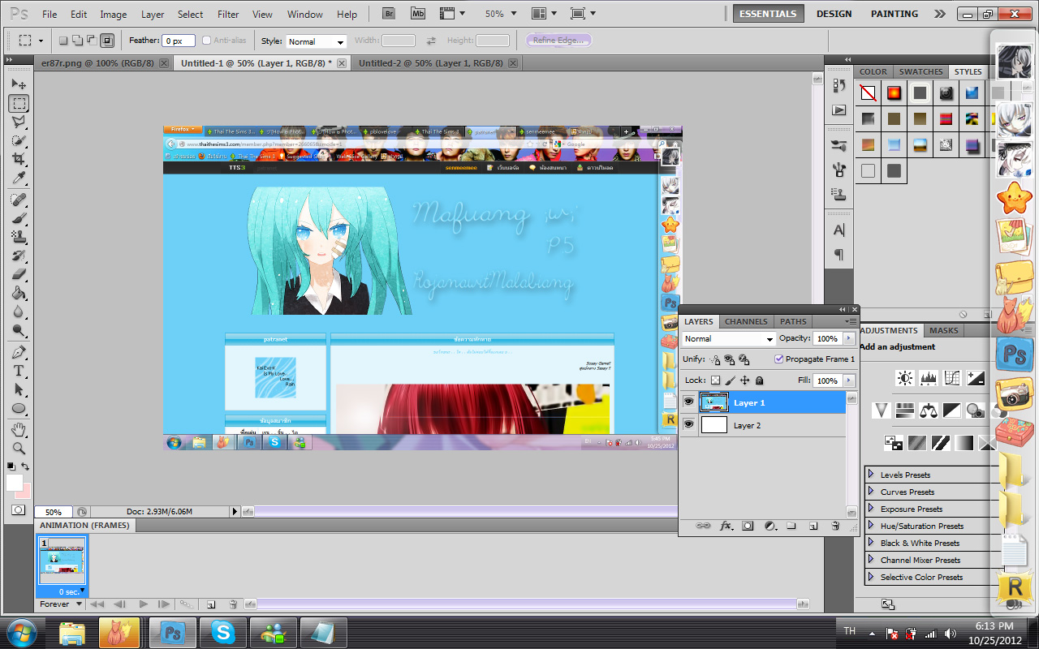Select the Move tool
Viewport: 1039px width, 649px height.
[19, 84]
